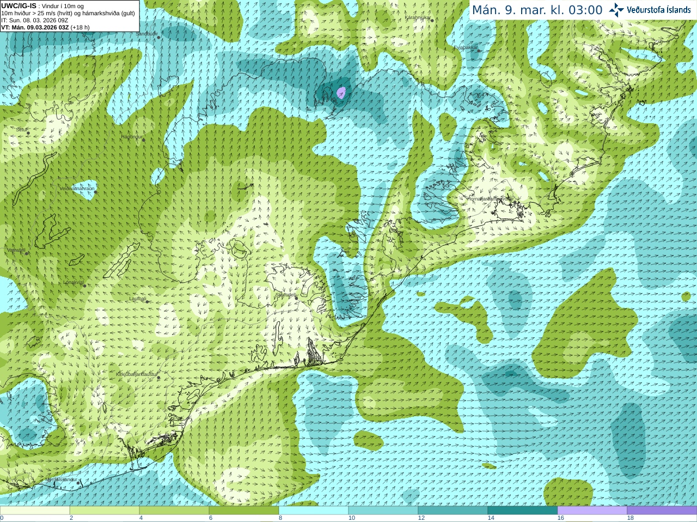Select the Veiðivatnahraun station label
697x522 pixels.
tap(77, 189)
